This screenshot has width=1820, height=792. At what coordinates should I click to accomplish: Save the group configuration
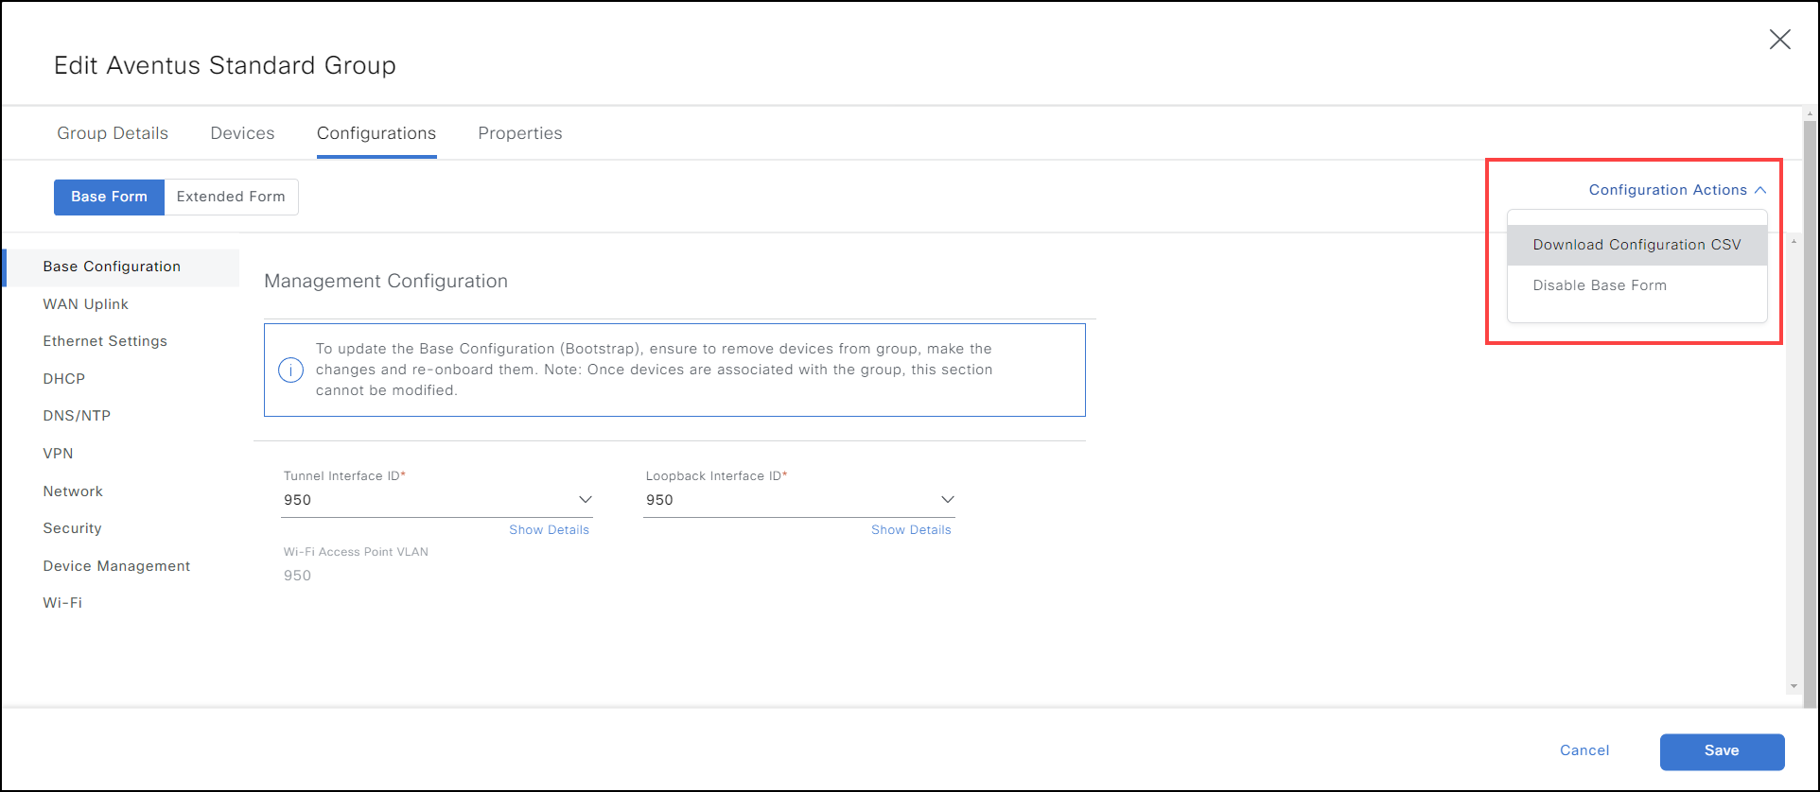coord(1722,751)
